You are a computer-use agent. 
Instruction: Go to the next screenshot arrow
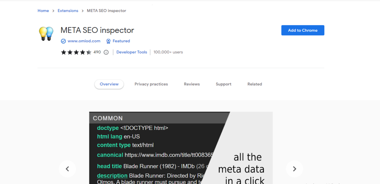[x=294, y=169]
